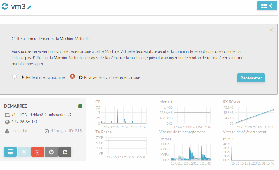Viewport: 279px width, 170px height.
Task: Select 'Envoyer le signal de redémarrage' option
Action: pyautogui.click(x=72, y=76)
